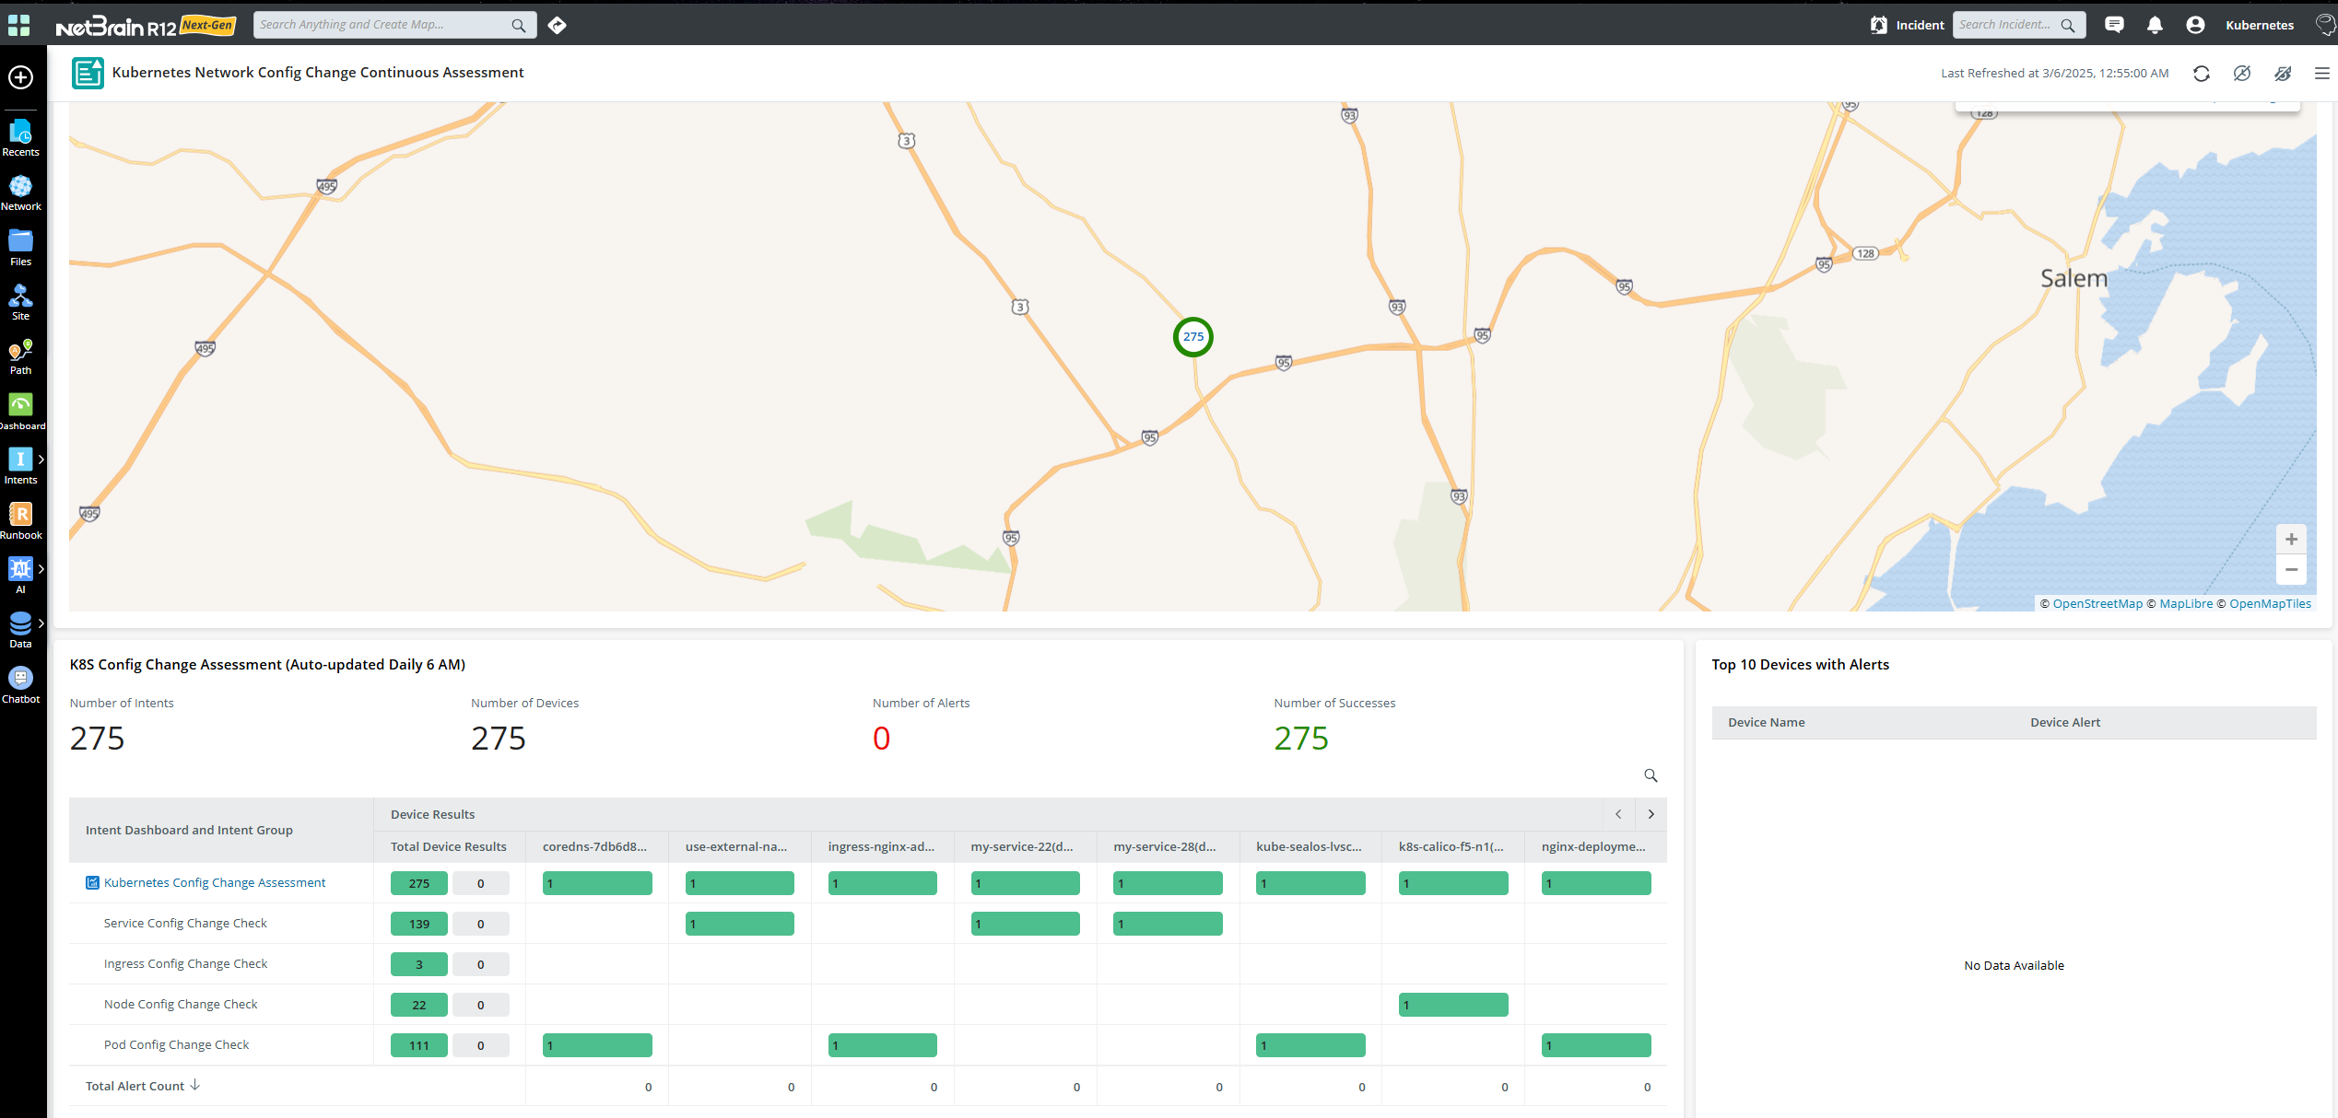Expand the Data sidebar submenu arrow
The height and width of the screenshot is (1118, 2338).
click(x=41, y=623)
